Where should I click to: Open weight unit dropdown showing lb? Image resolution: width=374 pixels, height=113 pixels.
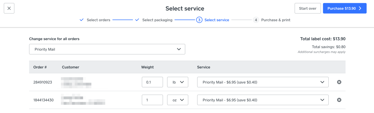click(x=178, y=82)
